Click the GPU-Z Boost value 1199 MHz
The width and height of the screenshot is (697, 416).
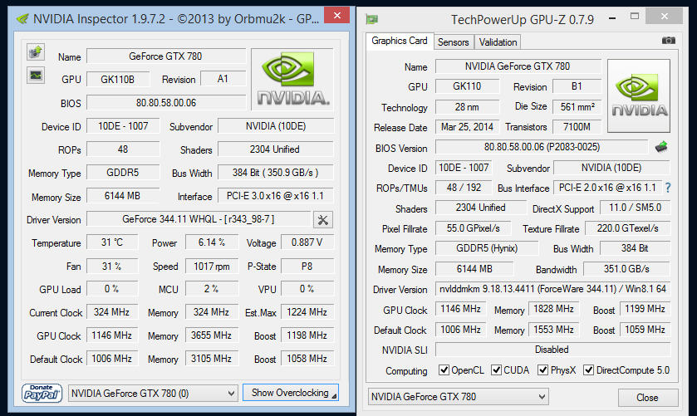(x=645, y=309)
